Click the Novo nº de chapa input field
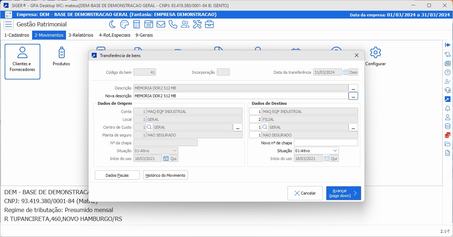This screenshot has width=453, height=237. pos(326,143)
